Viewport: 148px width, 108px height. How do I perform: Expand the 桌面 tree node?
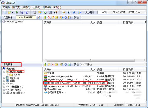tap(4, 81)
